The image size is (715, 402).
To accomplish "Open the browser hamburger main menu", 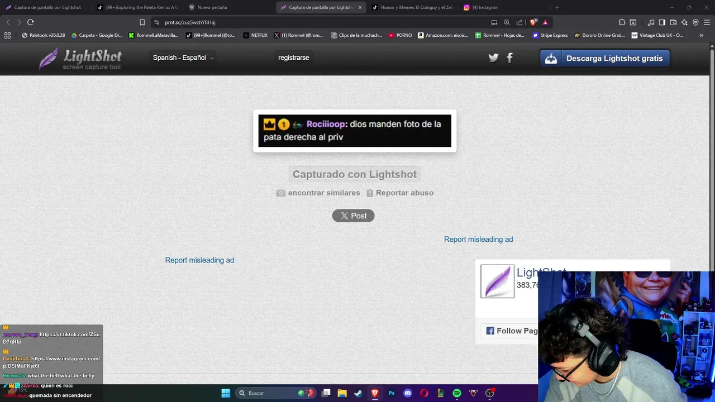I will [x=707, y=22].
